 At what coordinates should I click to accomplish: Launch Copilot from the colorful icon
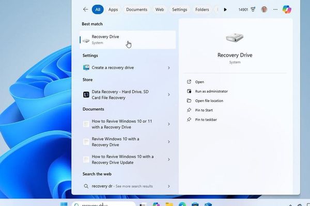point(287,9)
